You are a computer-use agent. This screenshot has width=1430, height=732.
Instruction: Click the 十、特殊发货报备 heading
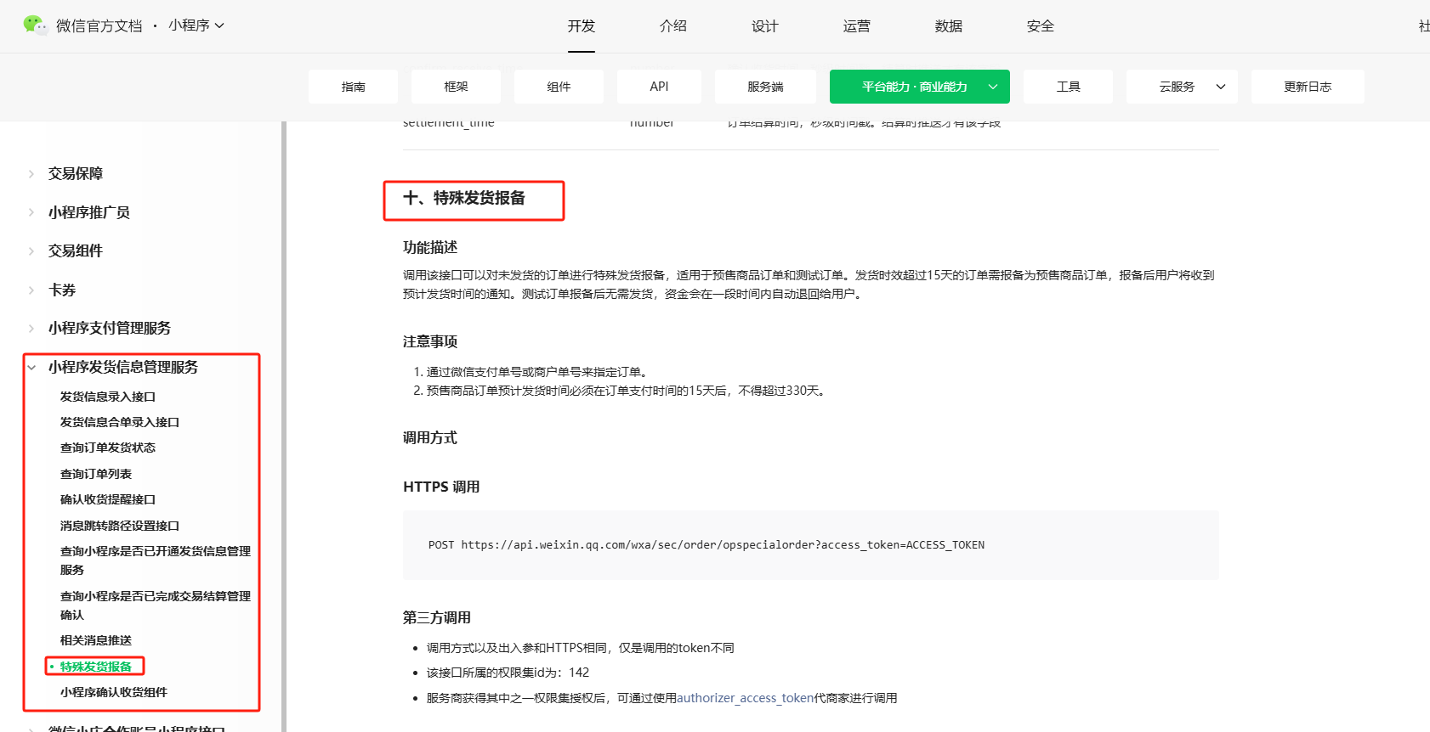(x=464, y=198)
